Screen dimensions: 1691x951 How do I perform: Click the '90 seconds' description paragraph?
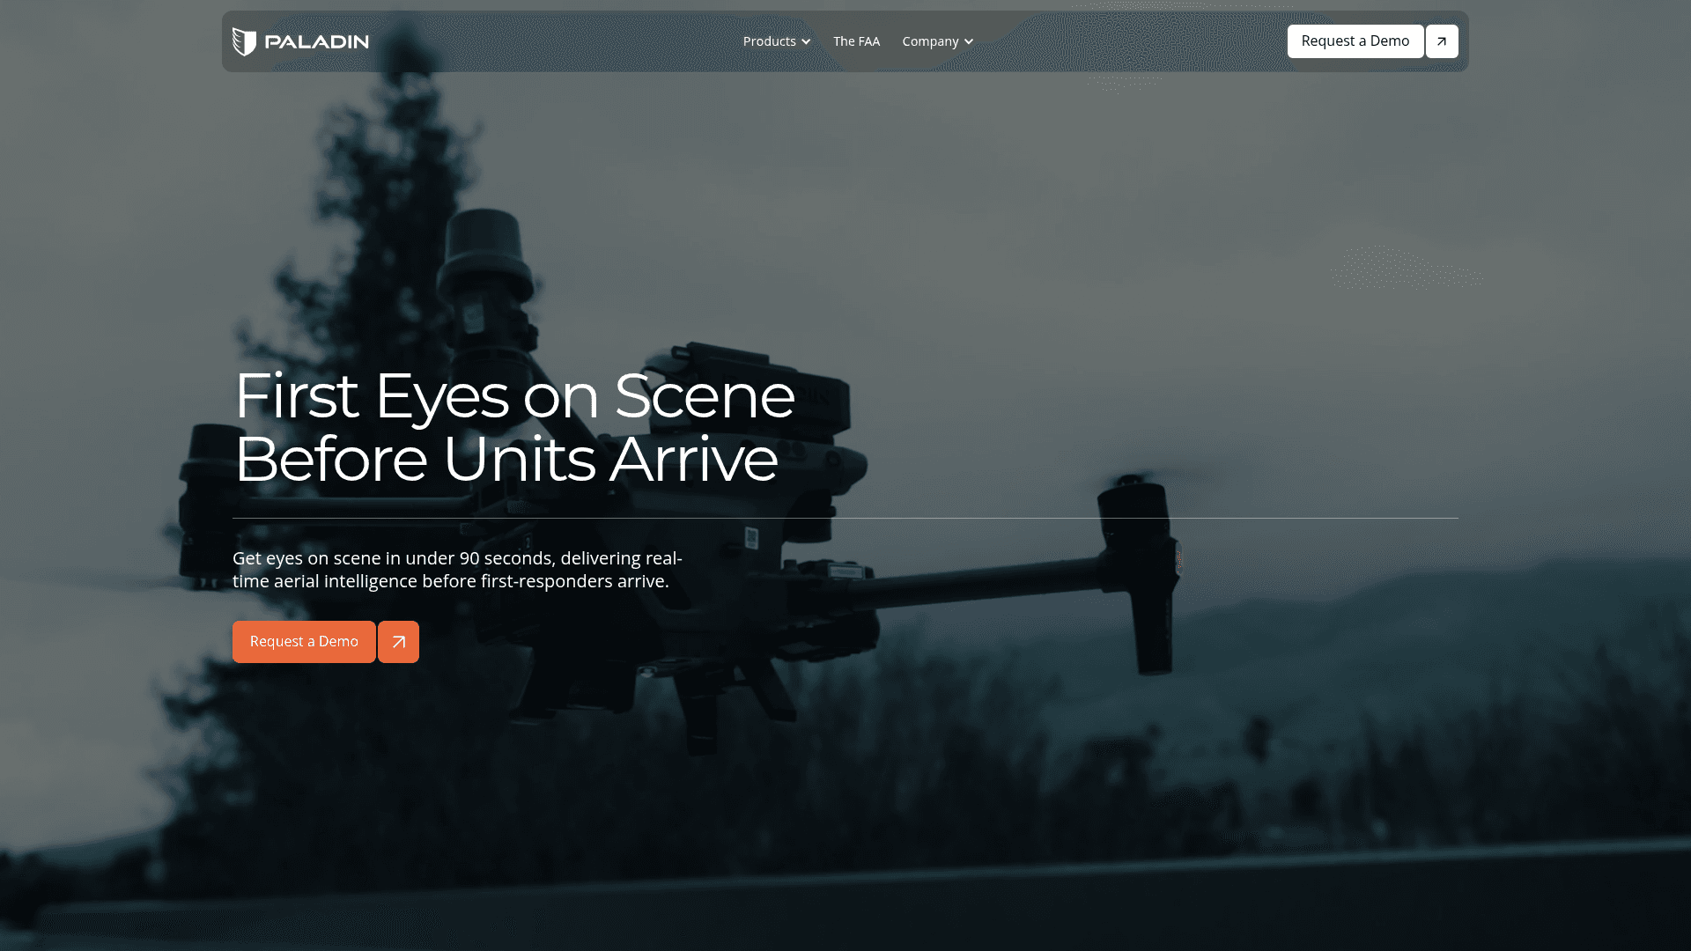[457, 570]
